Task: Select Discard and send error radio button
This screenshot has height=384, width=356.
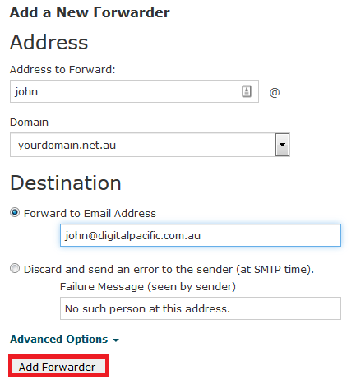Action: [x=15, y=268]
